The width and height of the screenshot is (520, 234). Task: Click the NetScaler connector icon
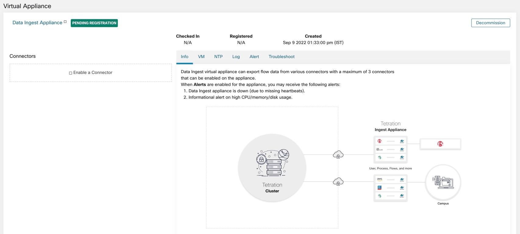click(x=379, y=150)
